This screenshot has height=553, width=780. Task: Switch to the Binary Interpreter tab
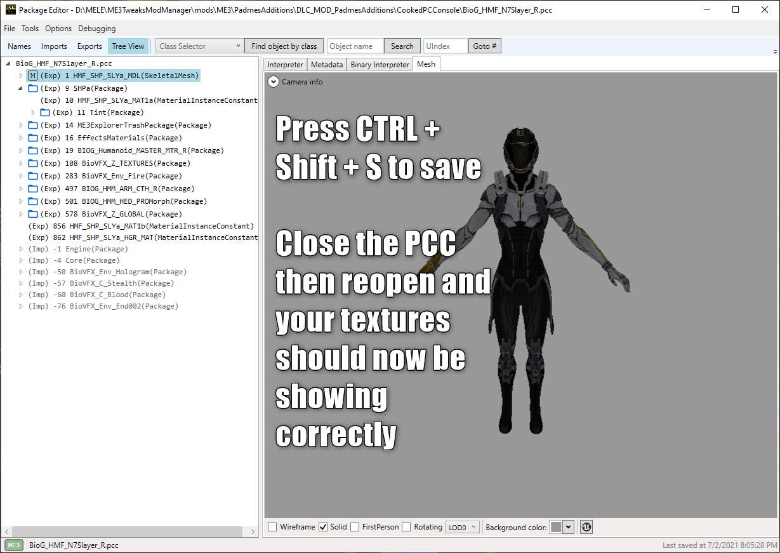pos(380,65)
